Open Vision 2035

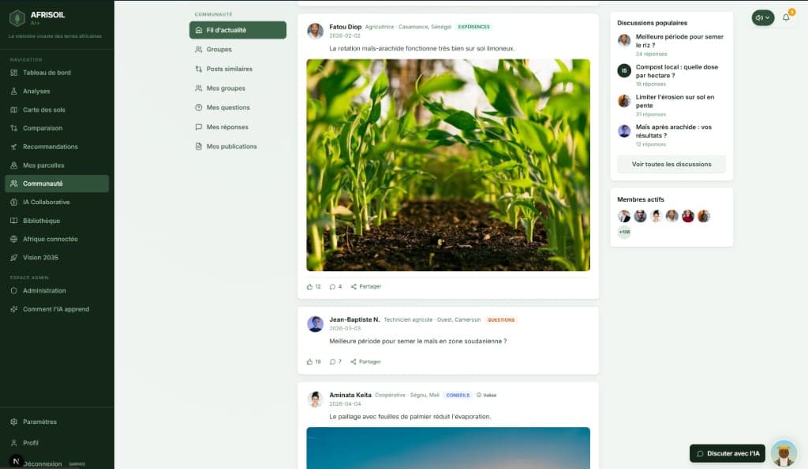pos(57,258)
